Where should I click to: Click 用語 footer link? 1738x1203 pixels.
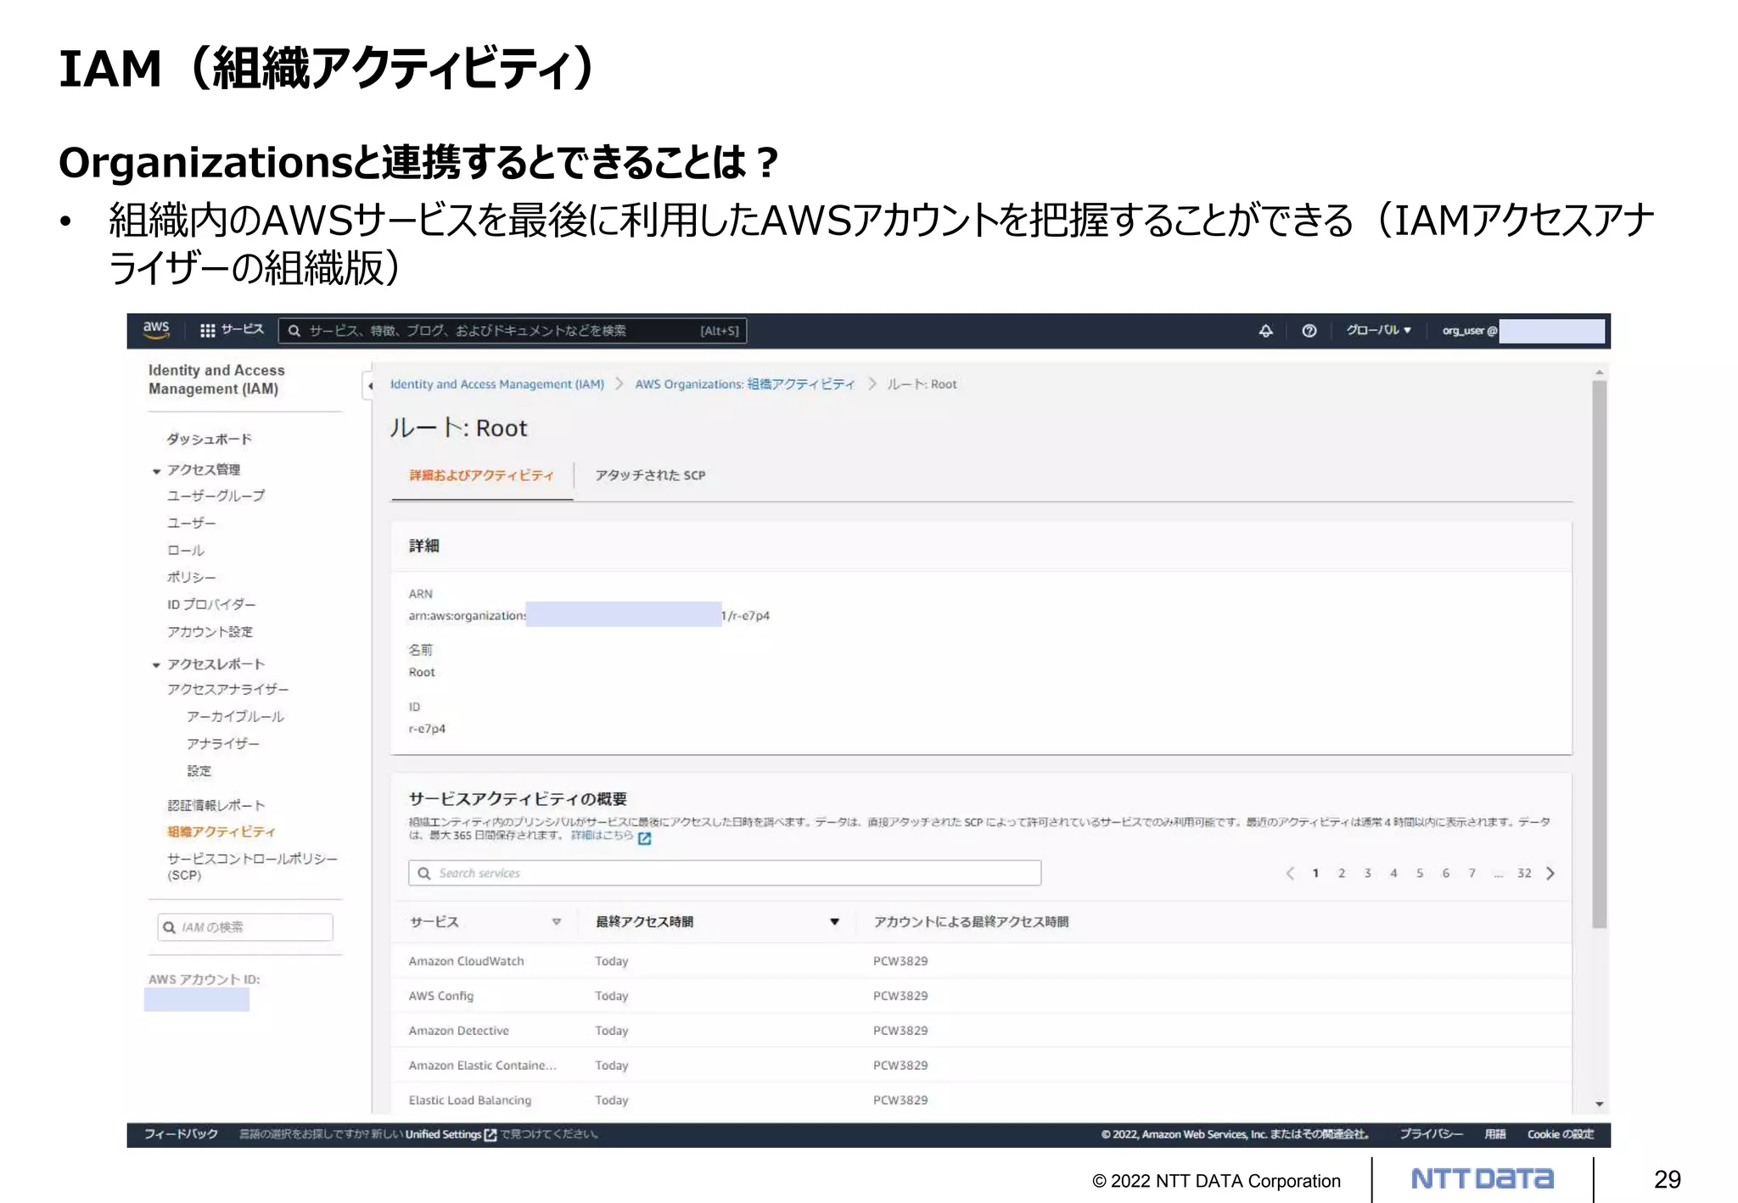click(x=1495, y=1134)
